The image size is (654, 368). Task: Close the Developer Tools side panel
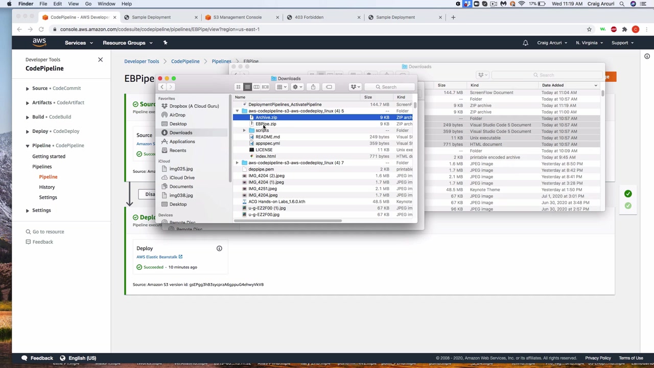100,60
